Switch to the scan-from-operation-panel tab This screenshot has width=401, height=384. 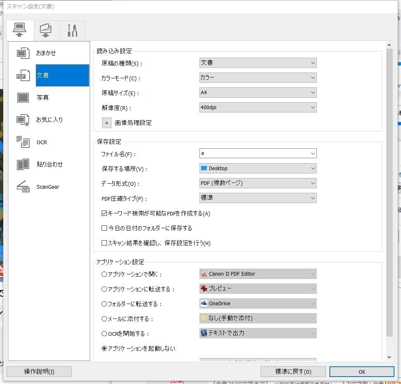coord(46,30)
